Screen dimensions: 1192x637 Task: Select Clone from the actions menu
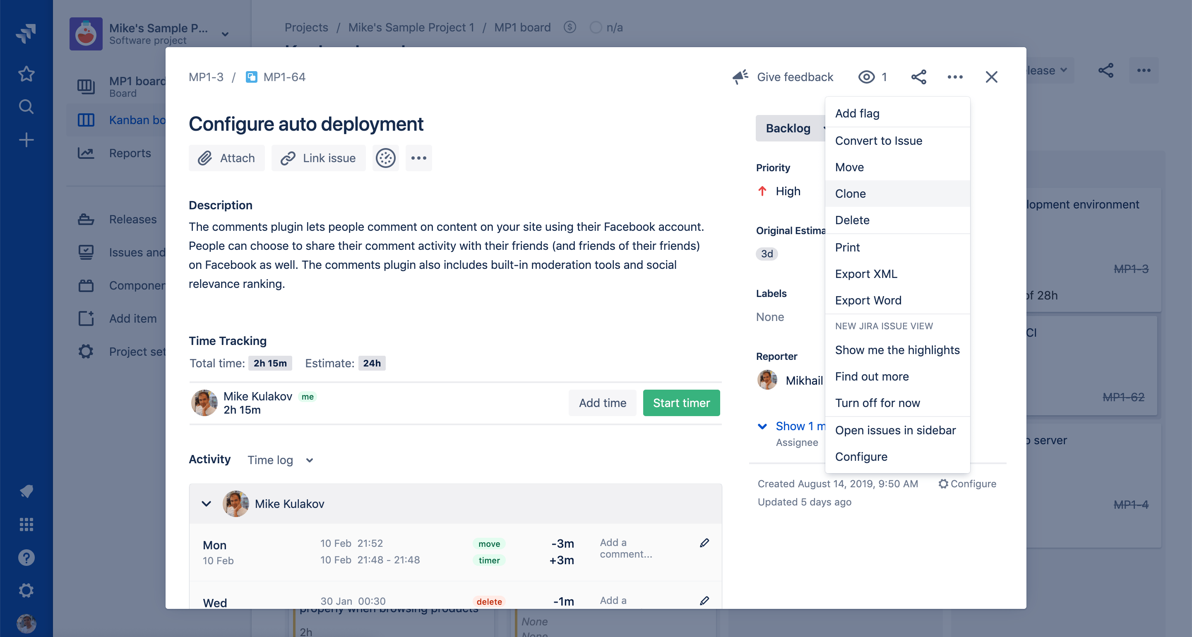coord(850,193)
